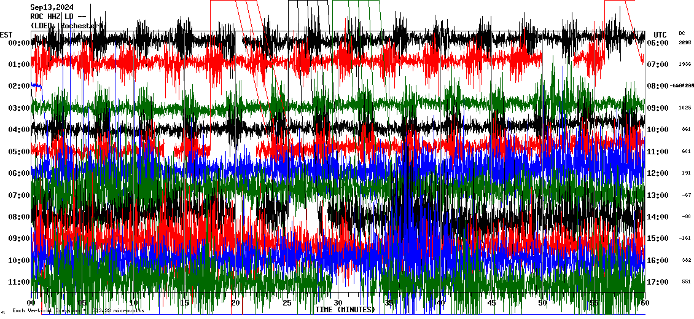Choose the 17:00 UTC row label

click(660, 282)
